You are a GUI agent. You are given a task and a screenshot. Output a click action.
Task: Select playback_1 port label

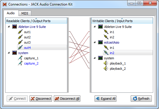[118, 63]
